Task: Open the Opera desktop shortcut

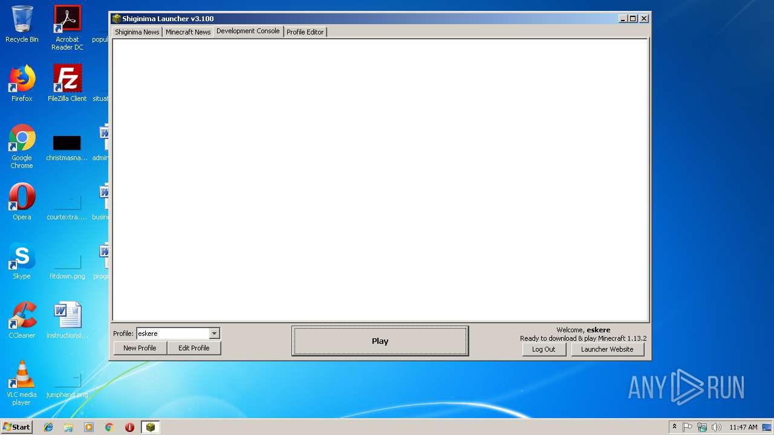Action: point(22,202)
